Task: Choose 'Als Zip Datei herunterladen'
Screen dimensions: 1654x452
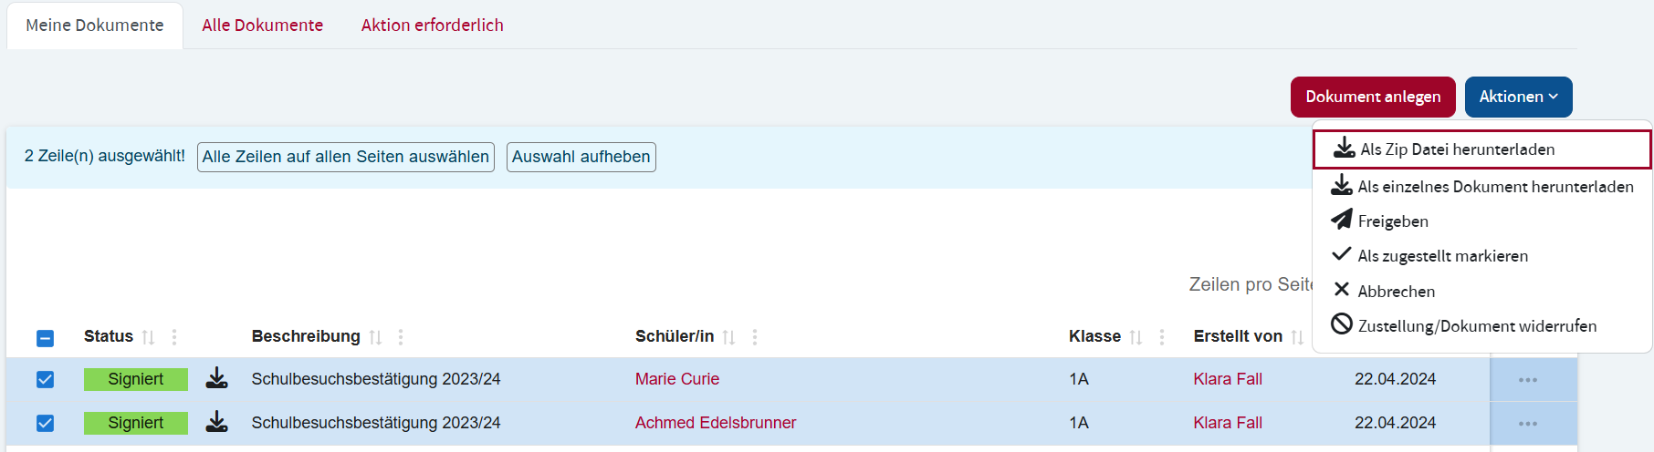Action: pyautogui.click(x=1457, y=149)
